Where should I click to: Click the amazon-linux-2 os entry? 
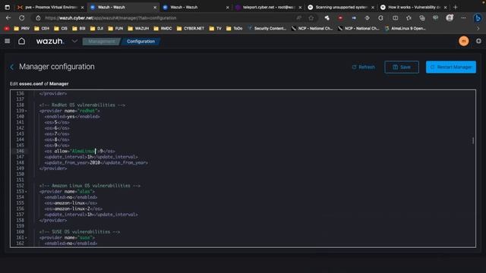point(73,209)
